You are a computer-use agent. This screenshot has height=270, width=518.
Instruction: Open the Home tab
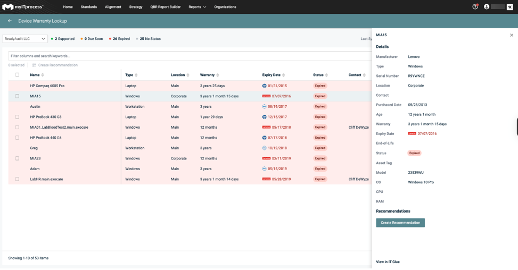point(68,7)
